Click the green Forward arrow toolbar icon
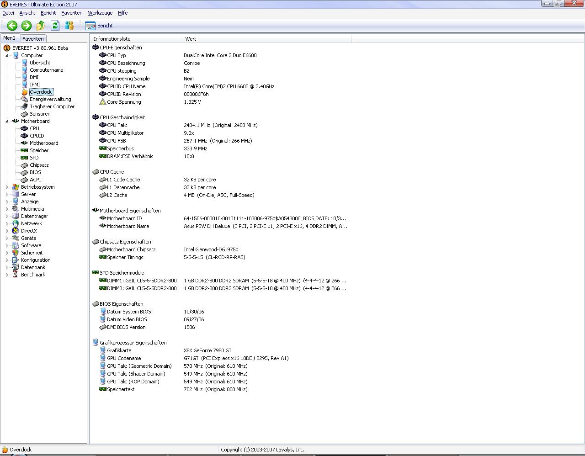The width and height of the screenshot is (585, 456). click(x=27, y=26)
